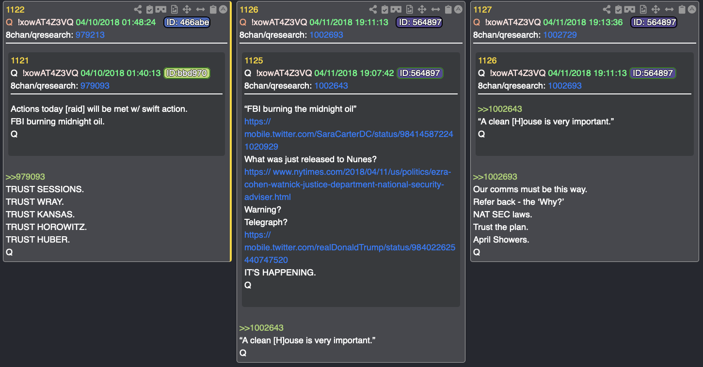
Task: Open realDonaldTrump twitter status link
Action: [350, 247]
